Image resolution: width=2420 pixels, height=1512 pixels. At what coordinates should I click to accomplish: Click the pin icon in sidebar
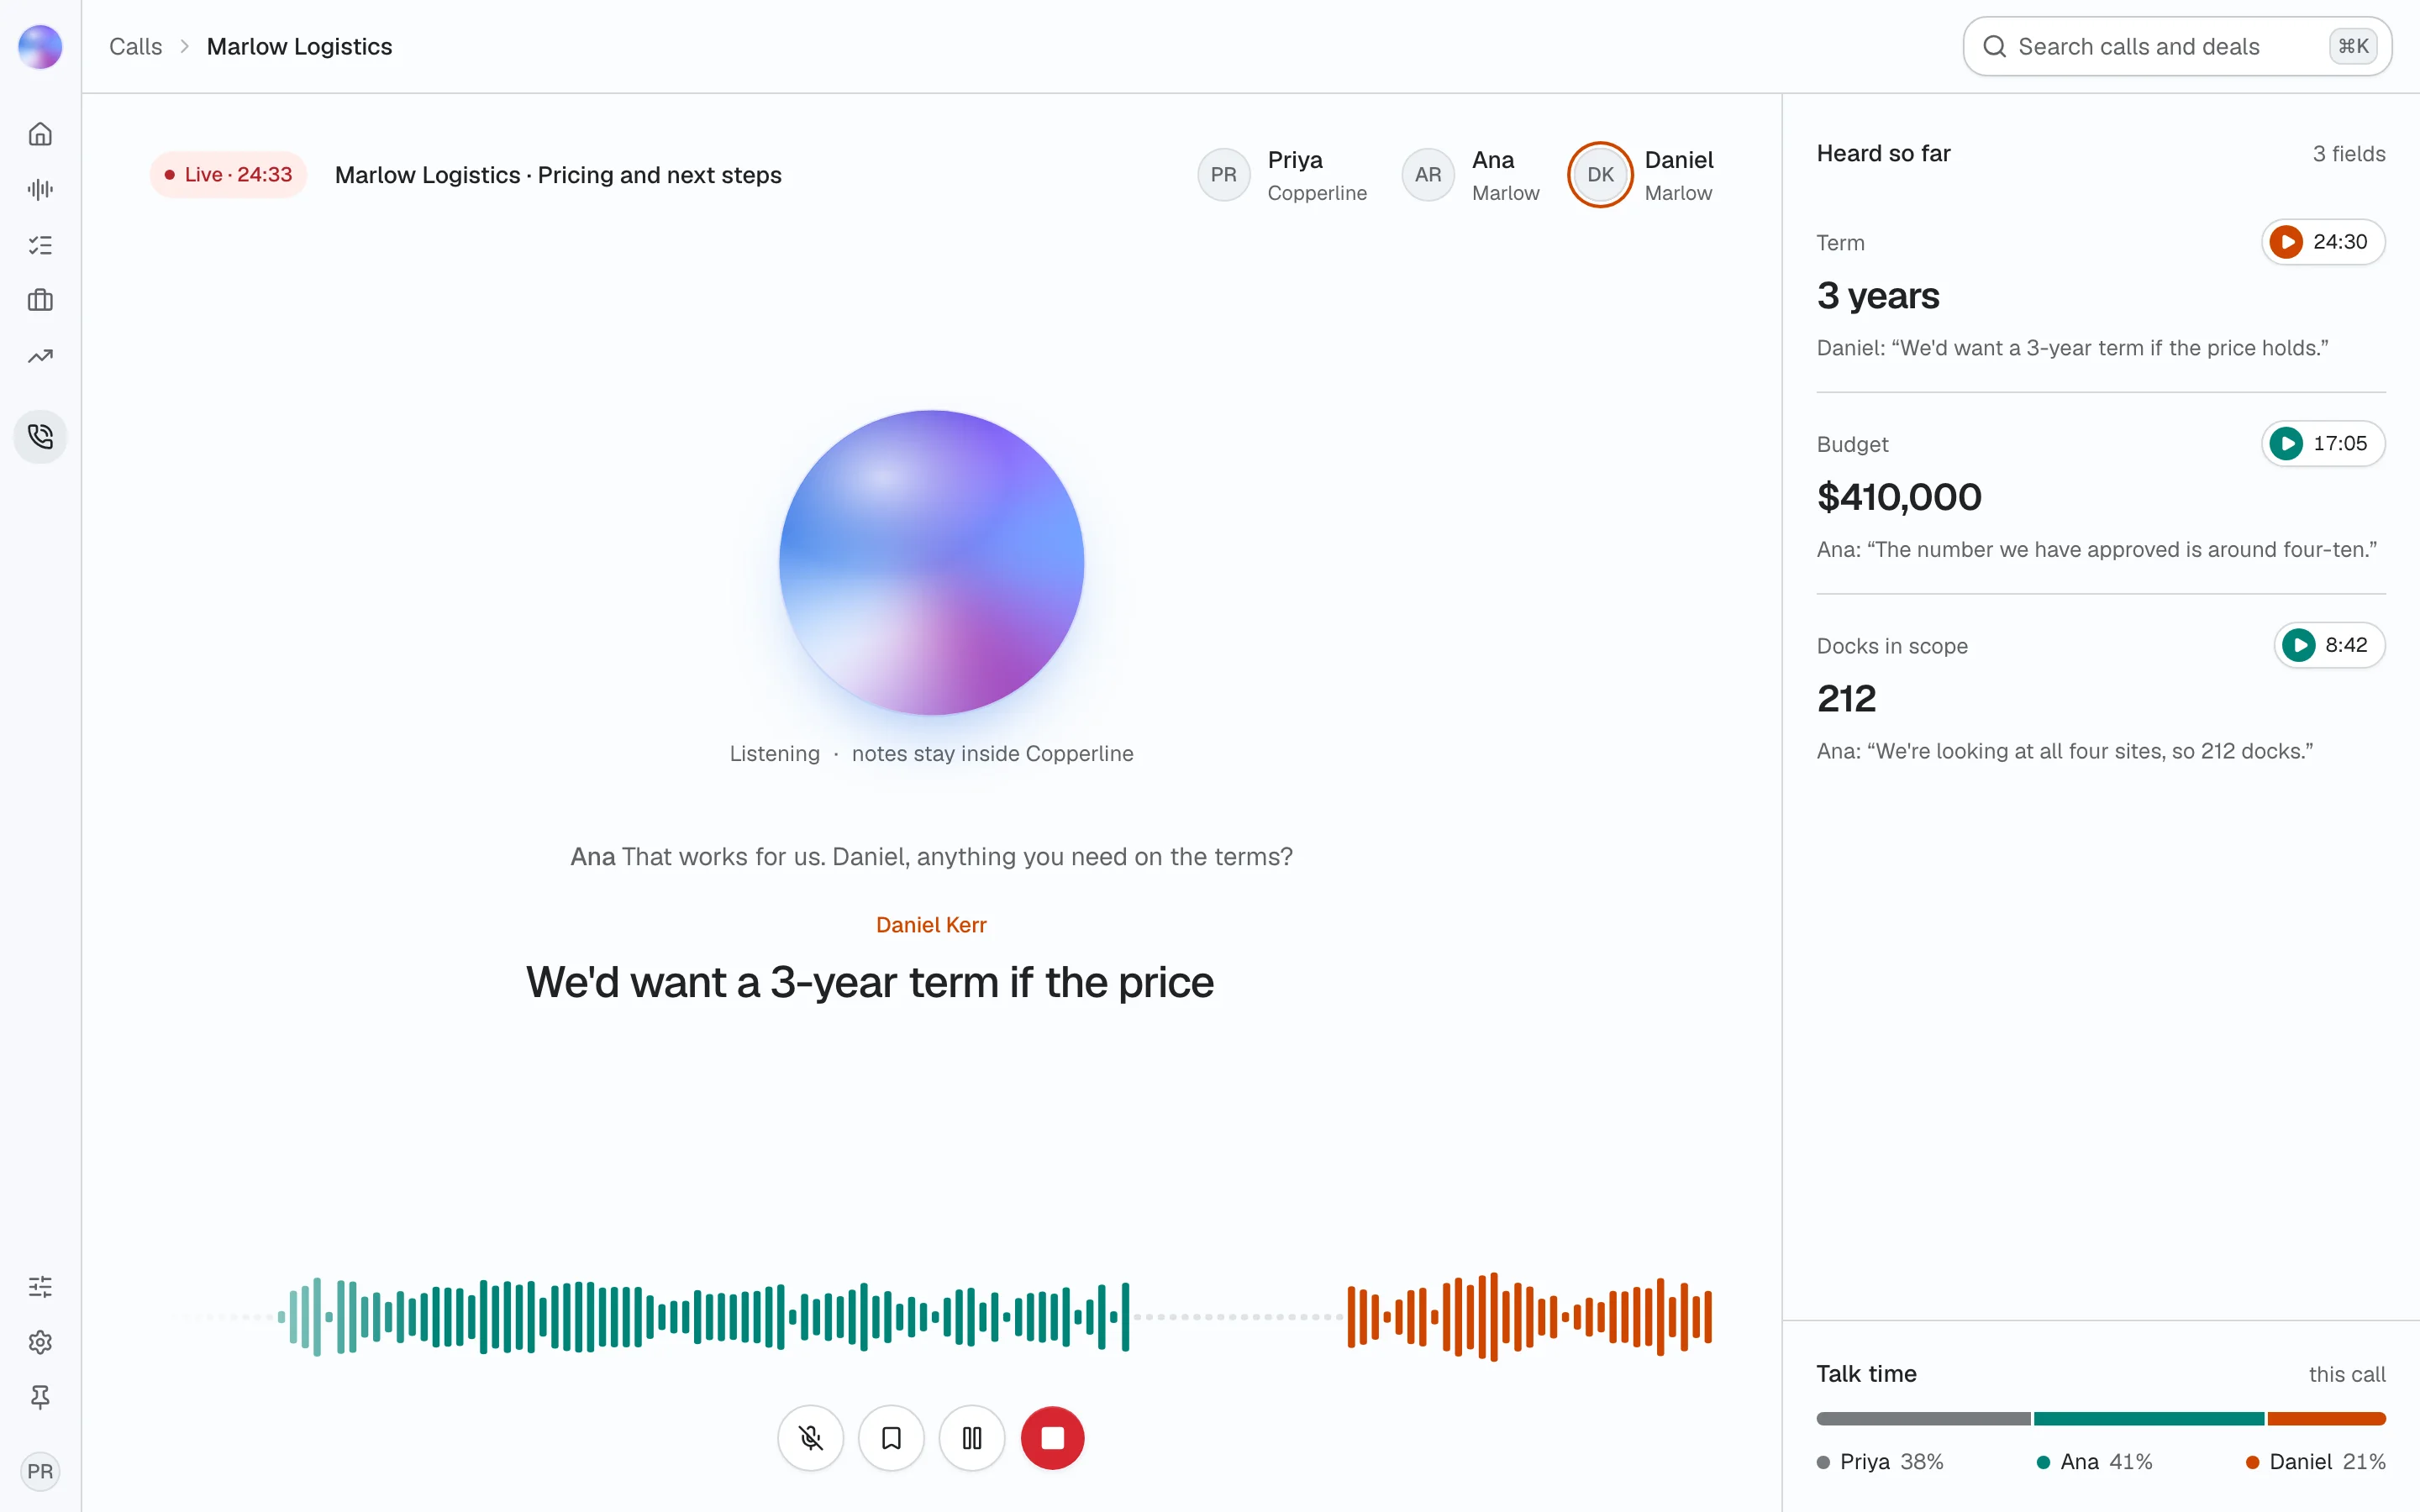click(x=40, y=1397)
